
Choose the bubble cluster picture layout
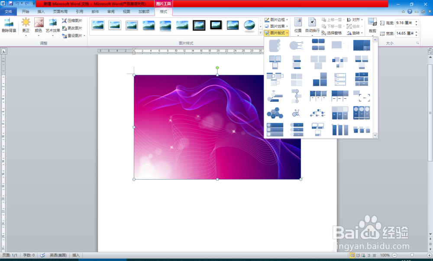[x=296, y=113]
